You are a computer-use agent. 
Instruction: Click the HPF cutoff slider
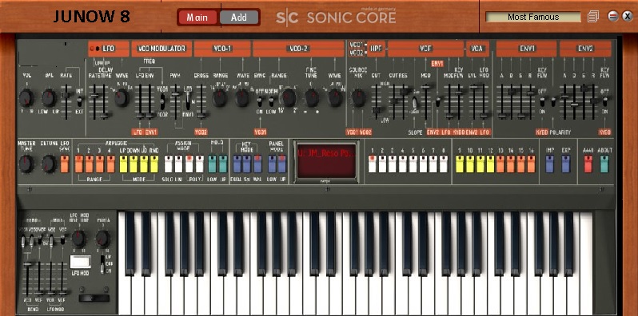coord(376,101)
